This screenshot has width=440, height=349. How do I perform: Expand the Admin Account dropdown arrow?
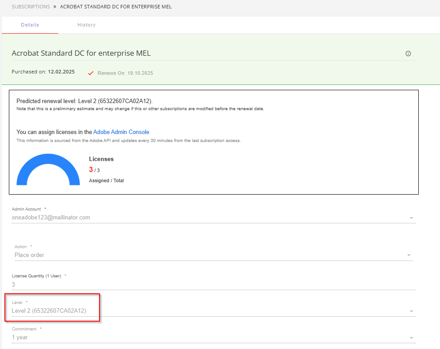pos(411,218)
